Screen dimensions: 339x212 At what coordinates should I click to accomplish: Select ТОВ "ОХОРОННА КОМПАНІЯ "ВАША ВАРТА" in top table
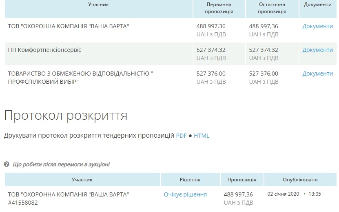click(x=69, y=26)
